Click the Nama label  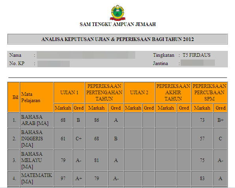point(15,55)
